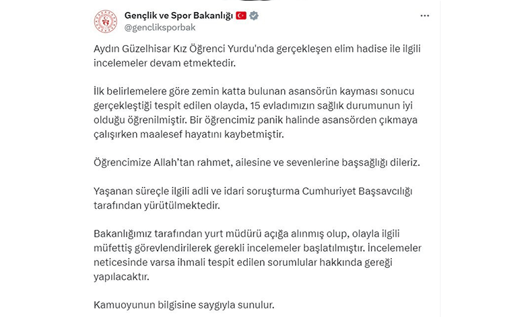Select the condolence line 'Öğrencimize Allah'tan rahmet'
The height and width of the screenshot is (317, 532).
pyautogui.click(x=257, y=163)
